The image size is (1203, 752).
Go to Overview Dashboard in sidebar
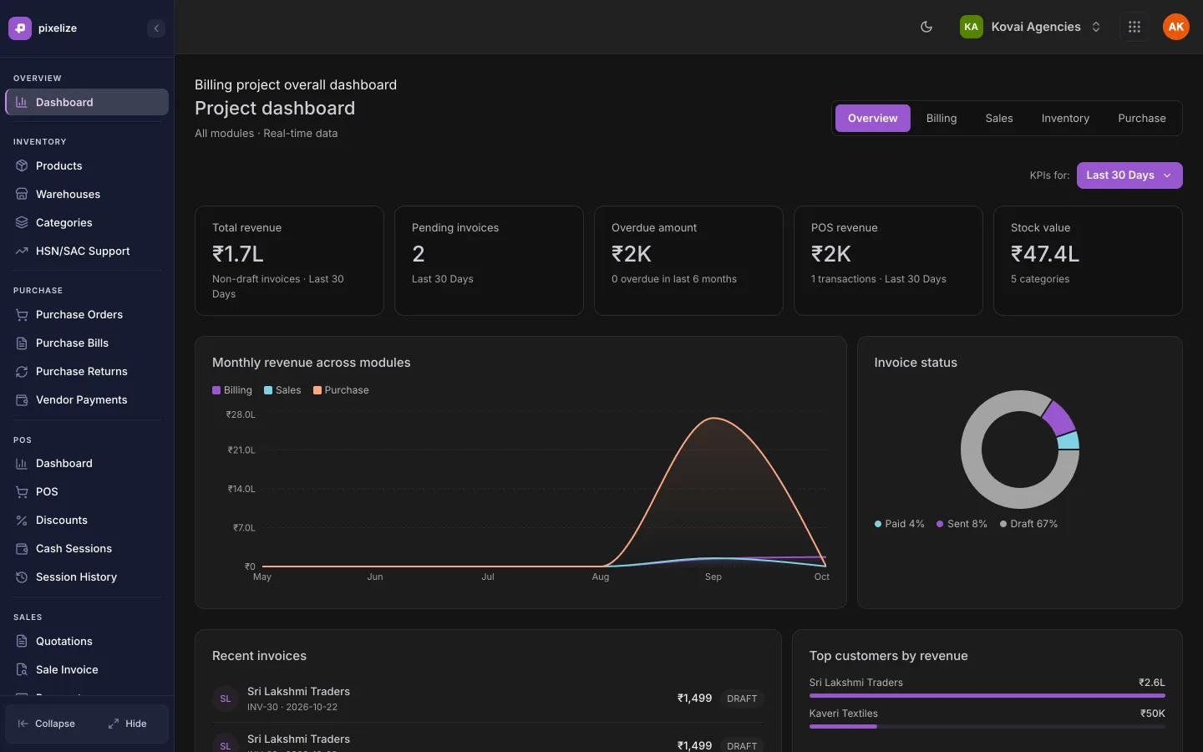[87, 102]
